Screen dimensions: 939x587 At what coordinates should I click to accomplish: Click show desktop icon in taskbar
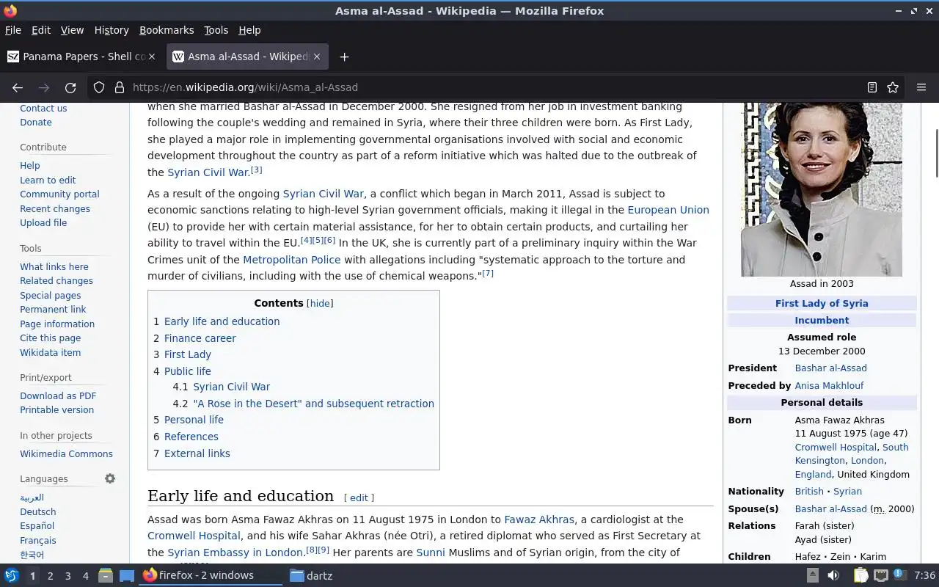tap(127, 576)
